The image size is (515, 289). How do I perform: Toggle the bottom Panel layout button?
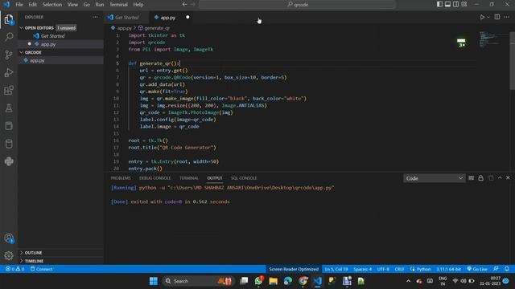pos(447,4)
